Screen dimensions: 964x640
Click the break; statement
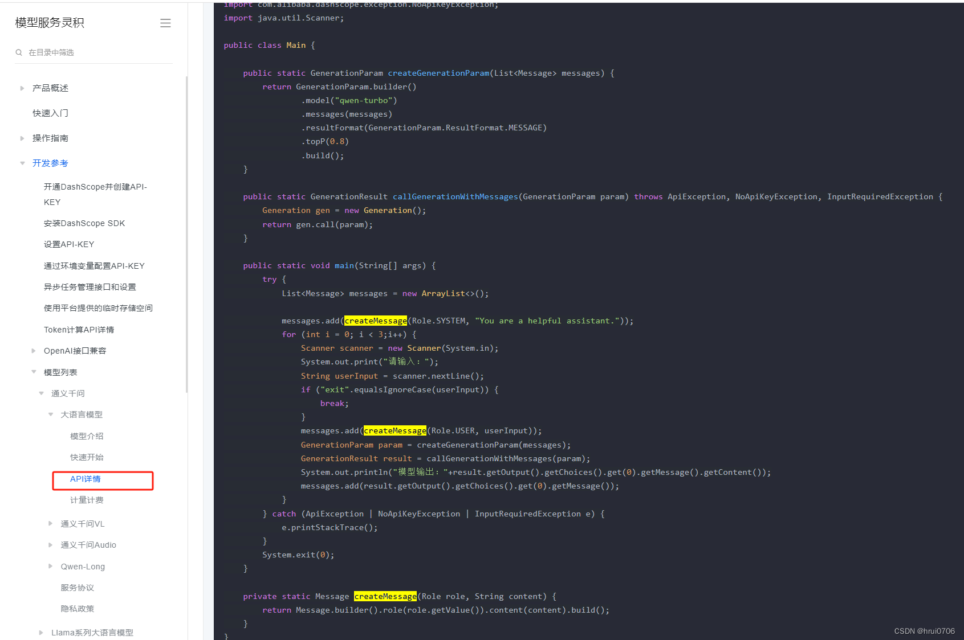click(335, 403)
